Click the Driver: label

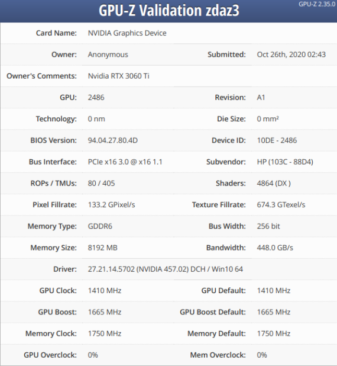coord(65,269)
